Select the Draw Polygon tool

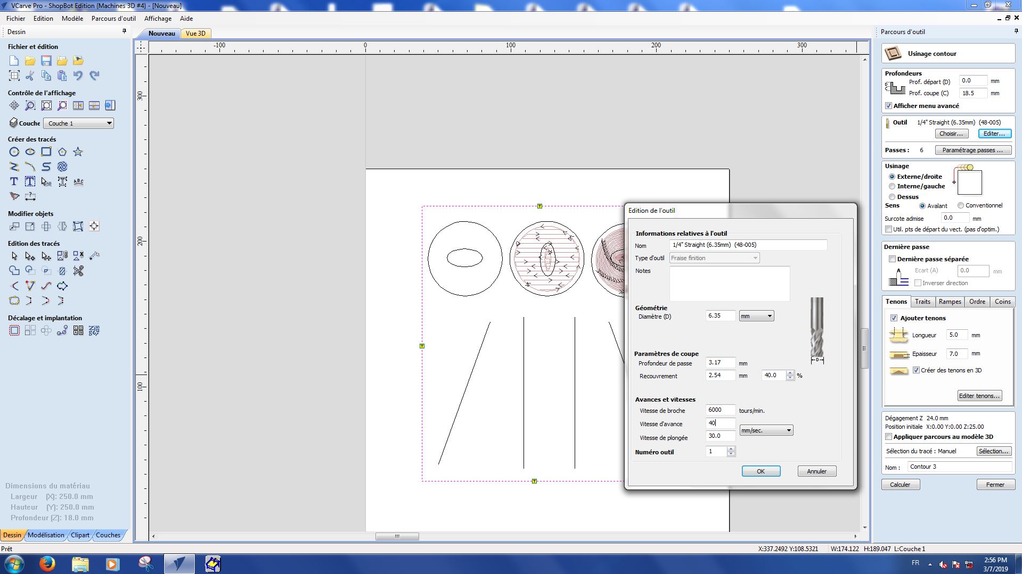pos(62,152)
